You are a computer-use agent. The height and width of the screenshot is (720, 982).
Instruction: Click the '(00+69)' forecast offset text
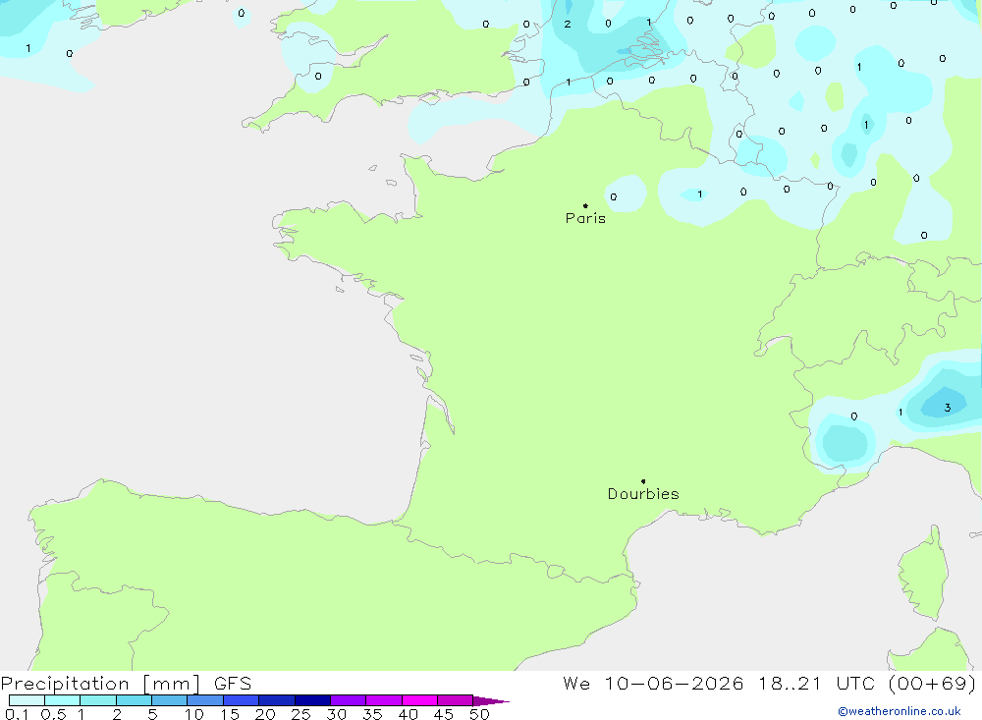click(932, 683)
